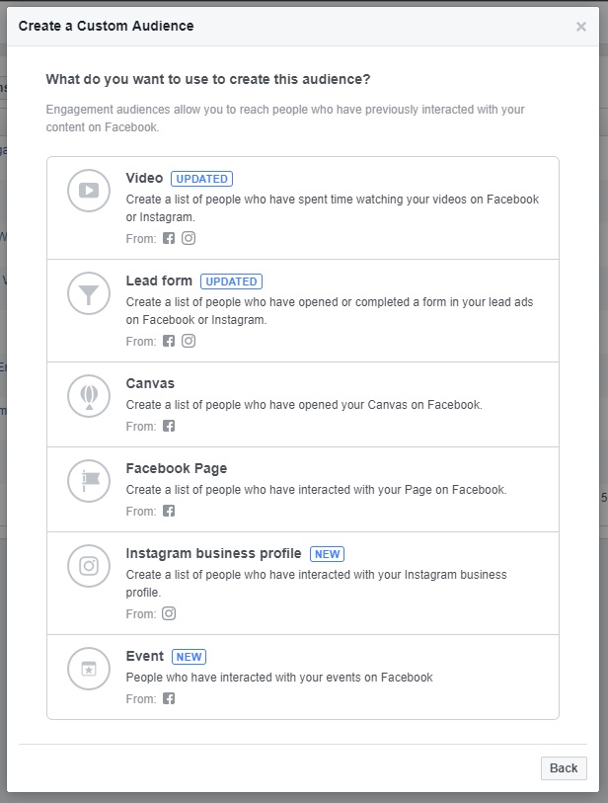This screenshot has height=803, width=608.
Task: Click the Instagram business profile camera icon
Action: point(89,566)
